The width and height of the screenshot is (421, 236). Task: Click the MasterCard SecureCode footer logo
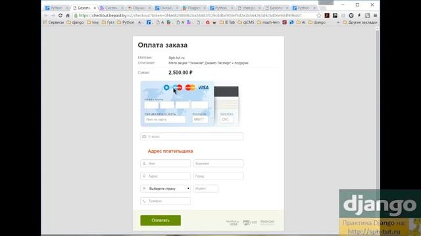[267, 222]
